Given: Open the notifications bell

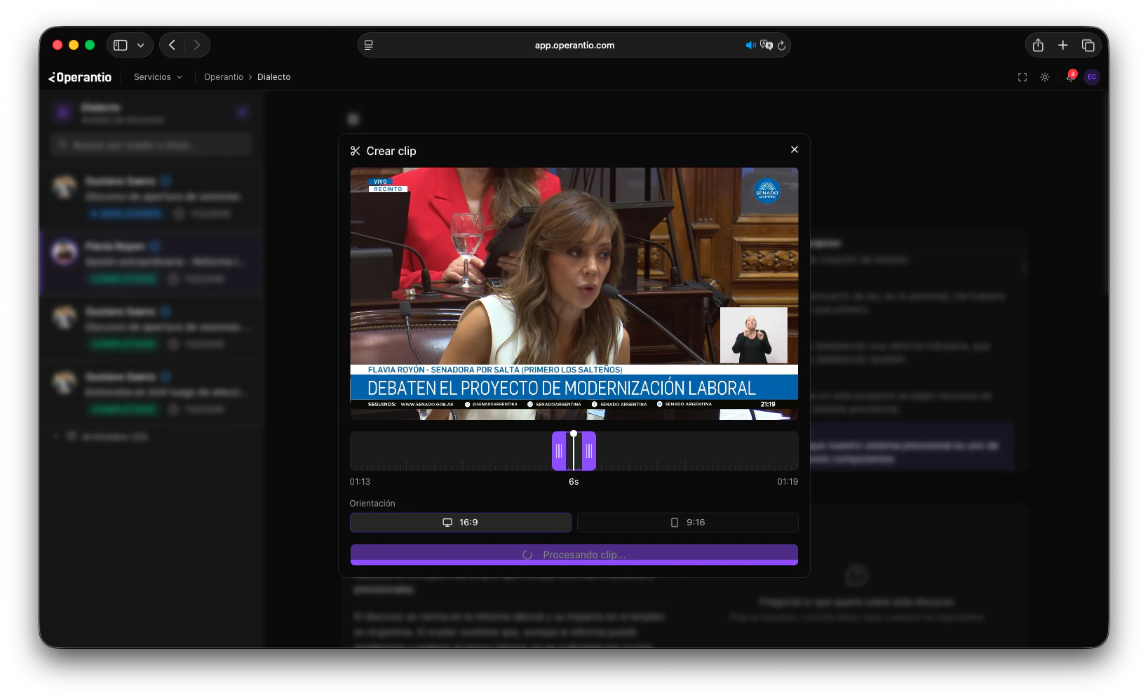Looking at the screenshot, I should point(1070,77).
